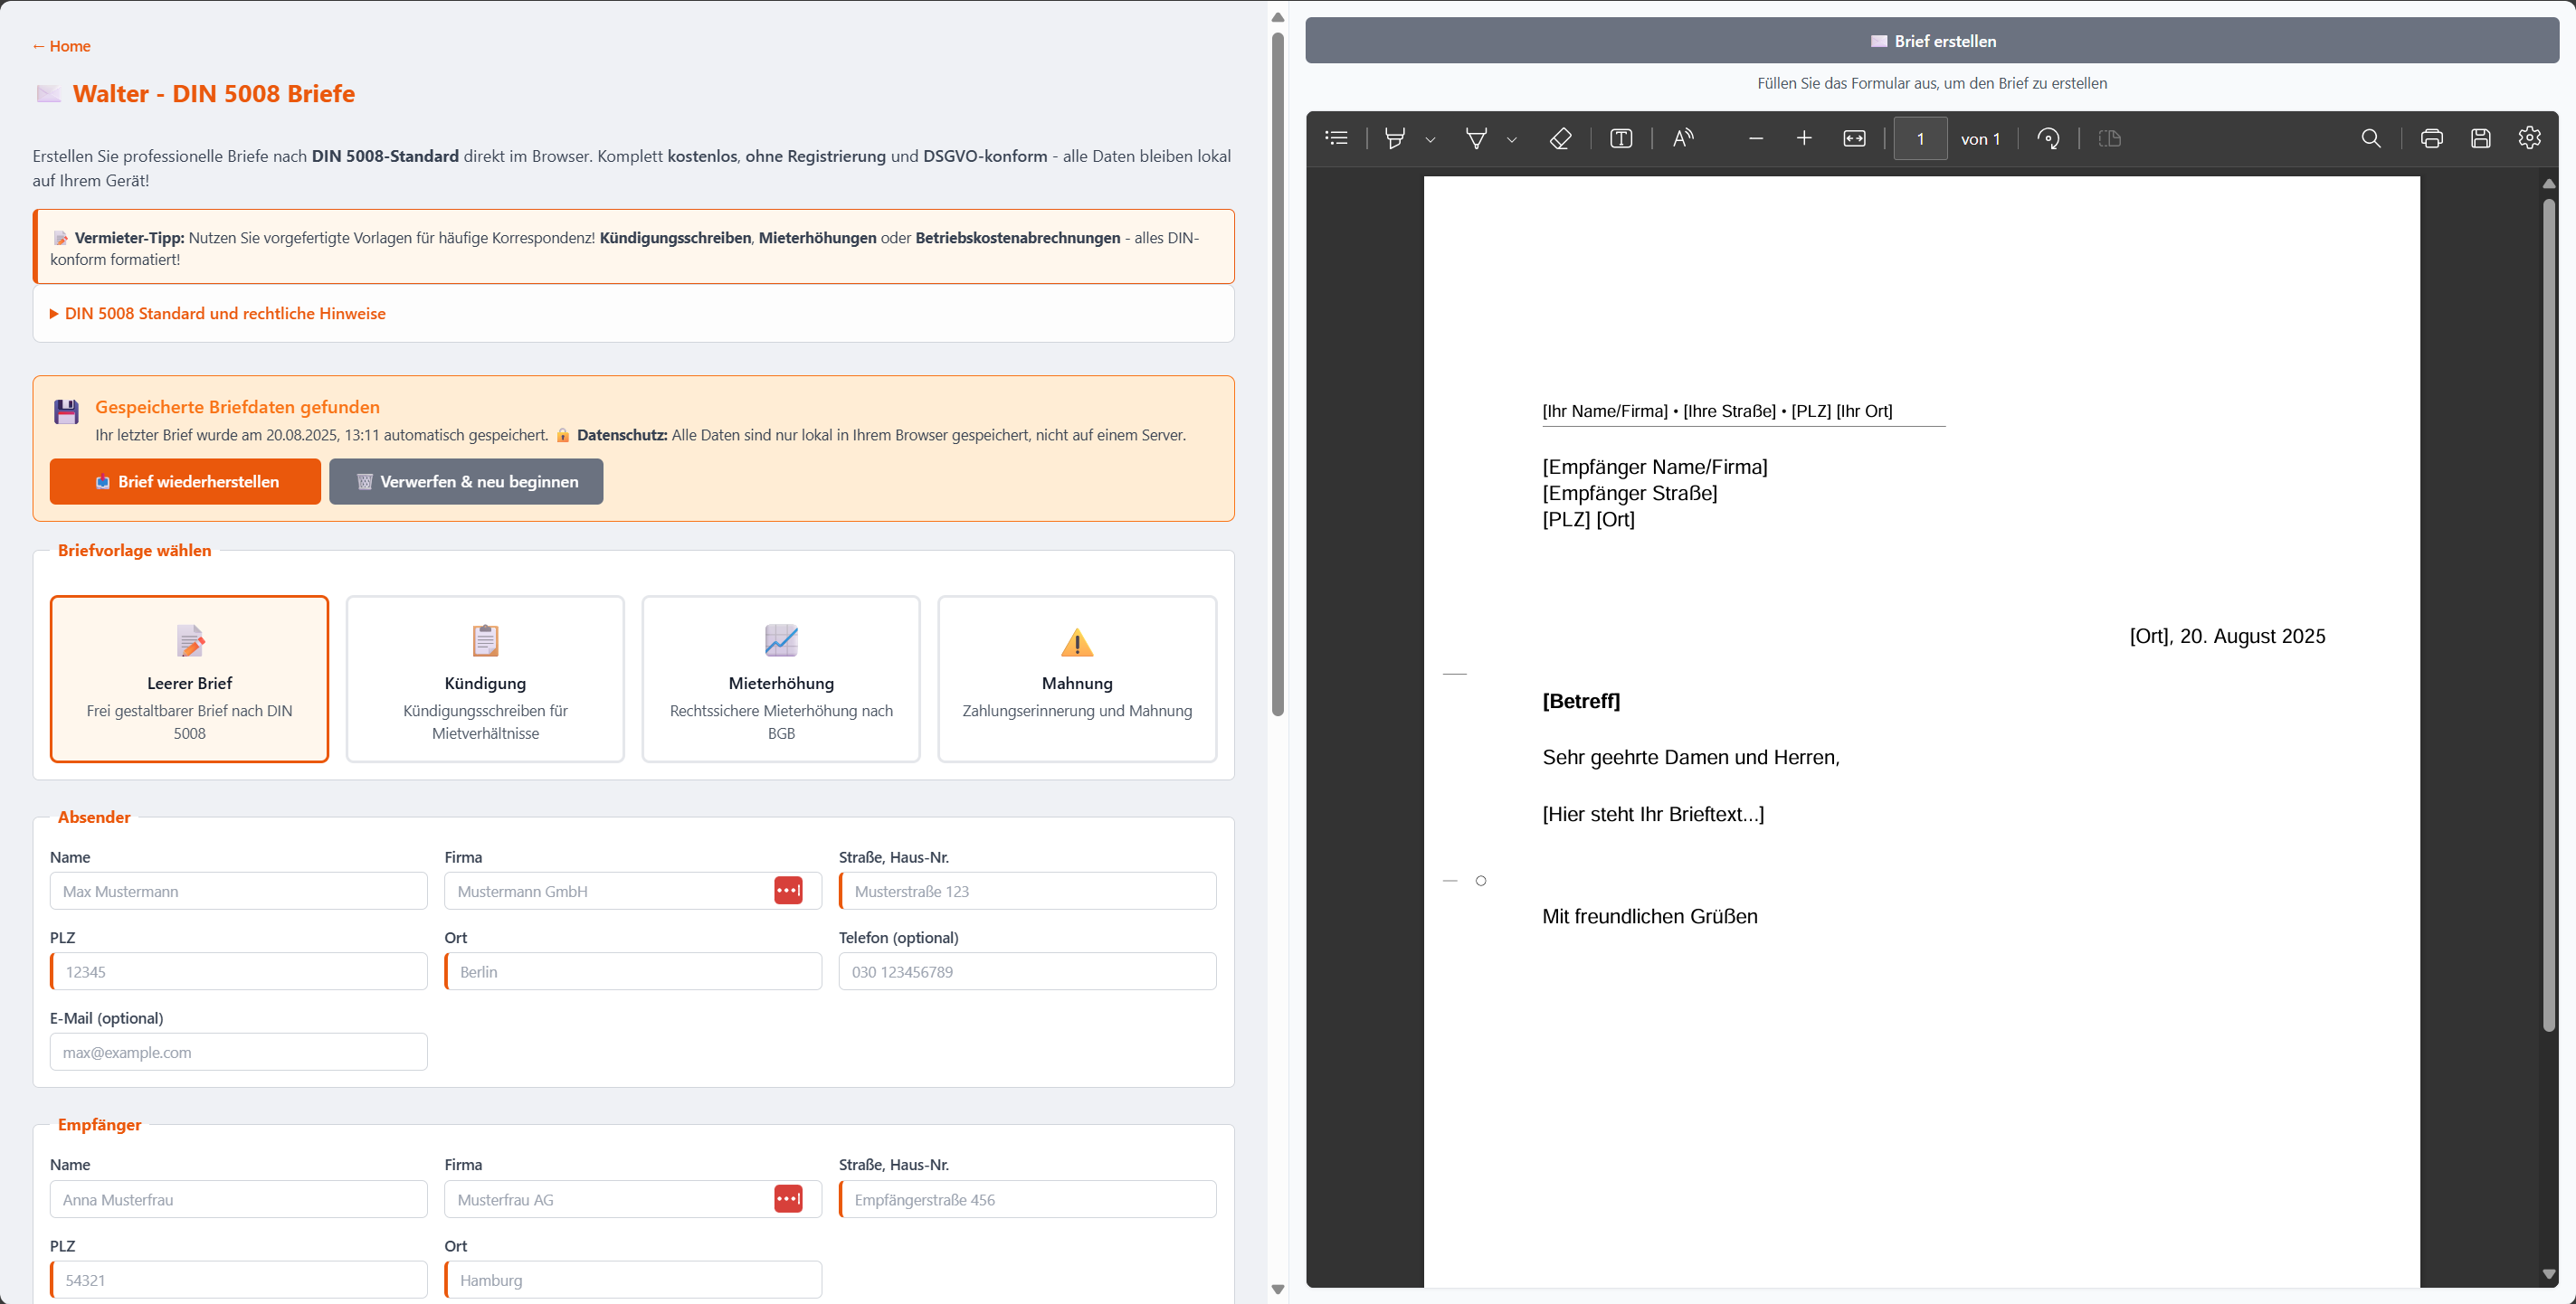Click the envelope icon beside page title

(x=48, y=94)
